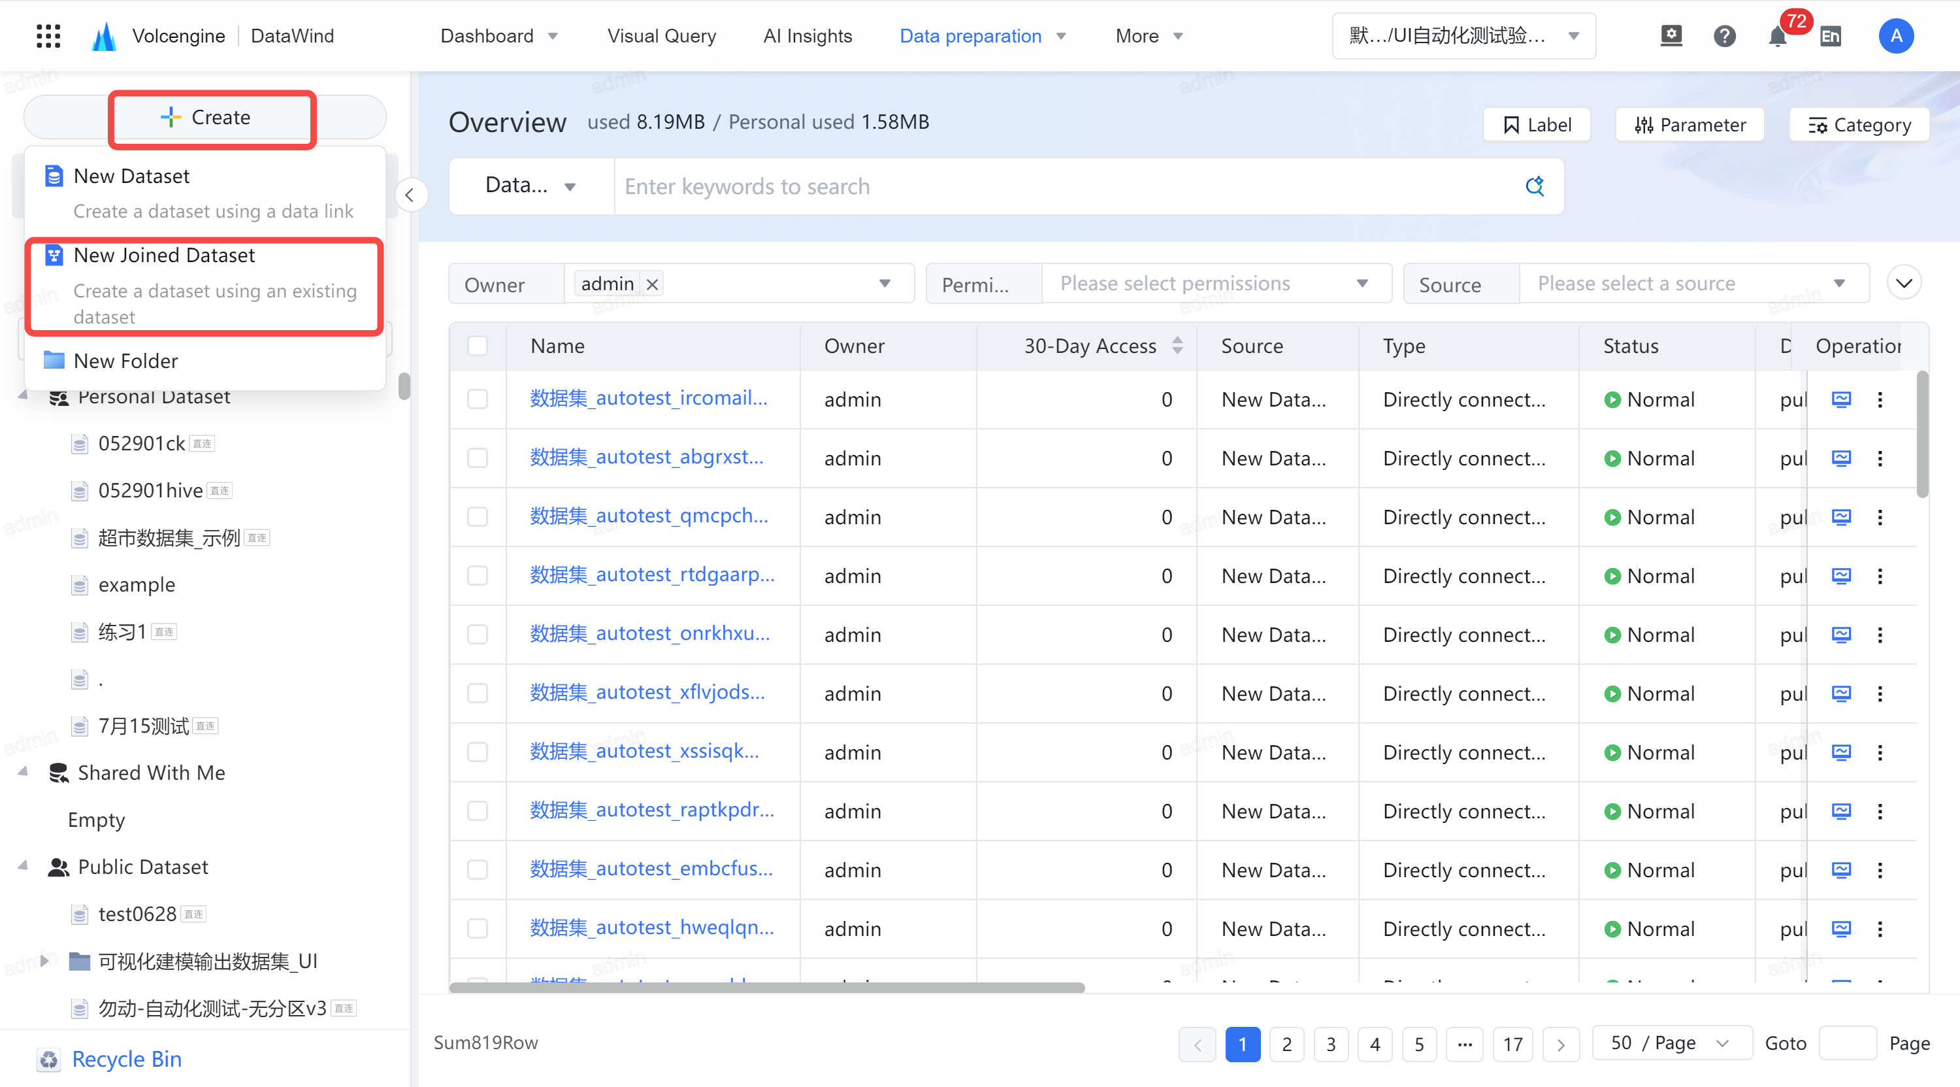Open preview icon for 数据集_autotest_embcfus row
This screenshot has width=1960, height=1087.
click(1841, 869)
